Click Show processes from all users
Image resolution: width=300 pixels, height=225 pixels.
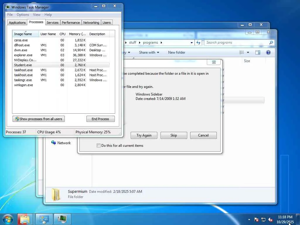[39, 119]
